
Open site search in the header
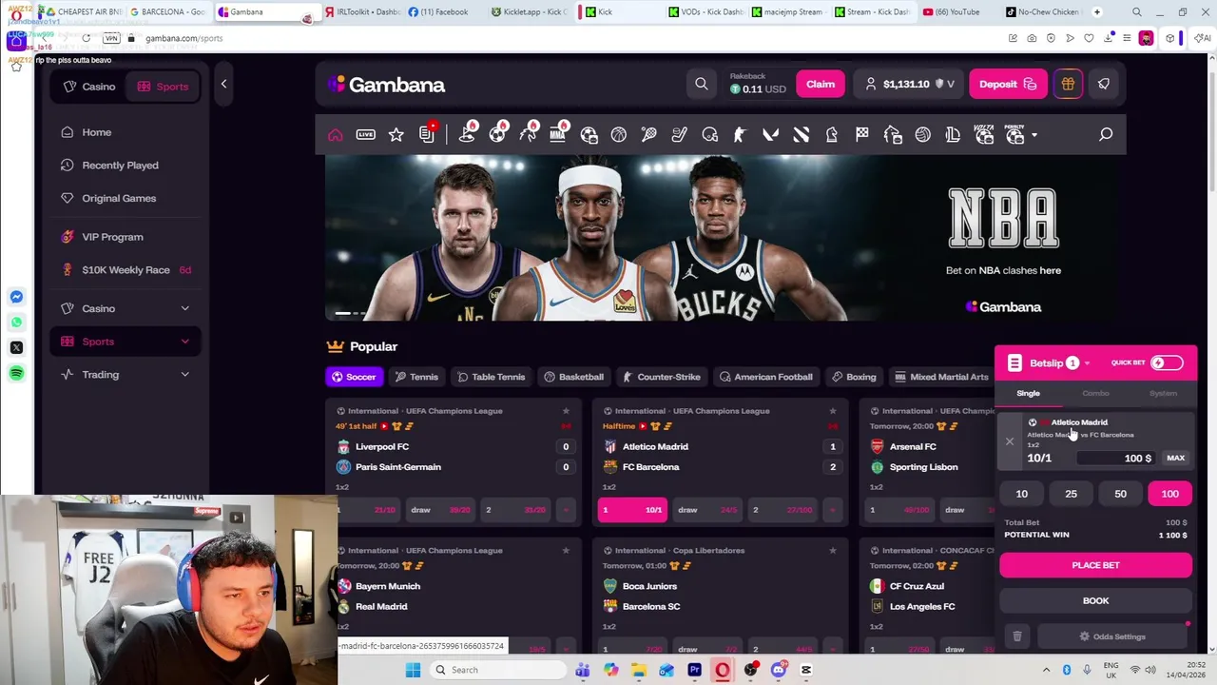(x=702, y=84)
